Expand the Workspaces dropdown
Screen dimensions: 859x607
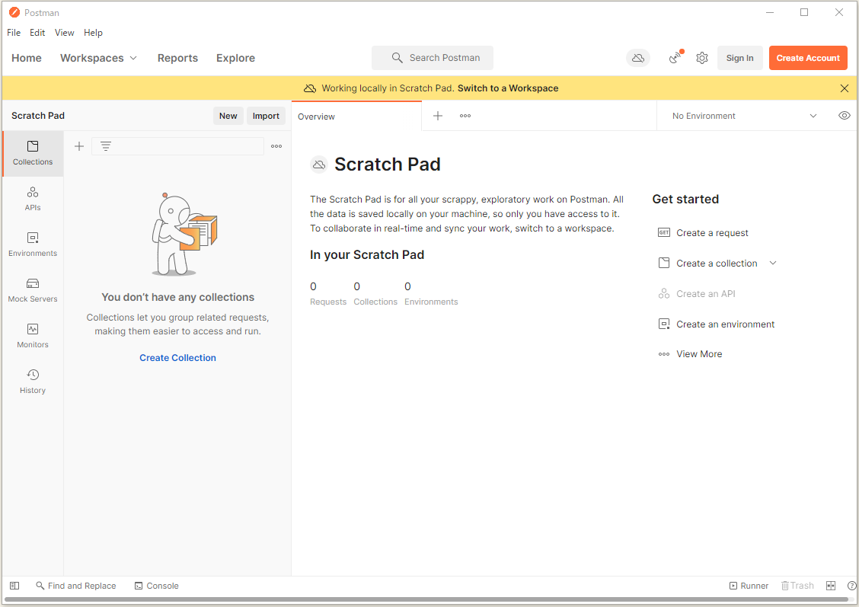click(98, 57)
